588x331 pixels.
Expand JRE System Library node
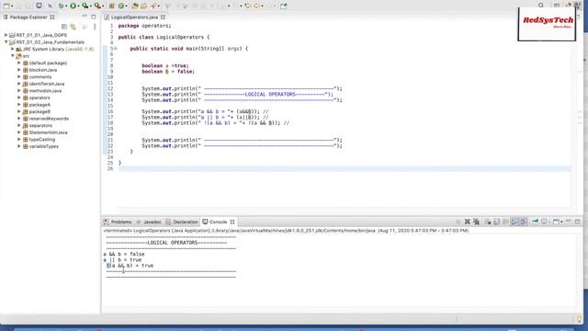click(x=13, y=49)
